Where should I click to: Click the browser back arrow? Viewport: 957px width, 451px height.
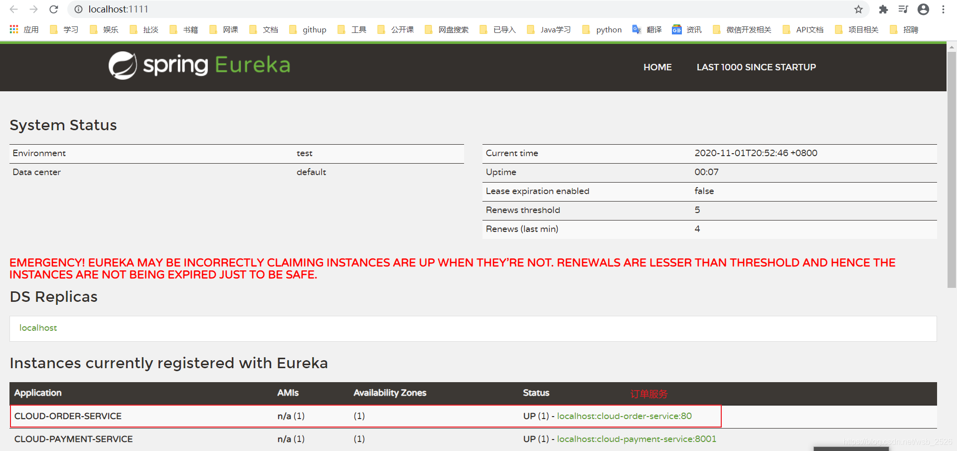pyautogui.click(x=13, y=9)
